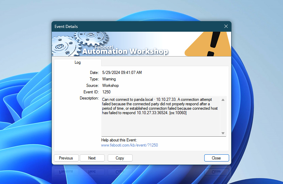
Task: Click the Source: label
Action: pyautogui.click(x=92, y=86)
